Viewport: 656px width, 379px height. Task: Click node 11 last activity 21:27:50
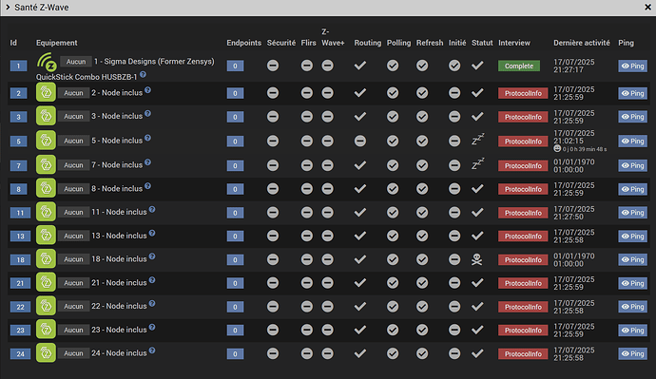click(x=569, y=217)
